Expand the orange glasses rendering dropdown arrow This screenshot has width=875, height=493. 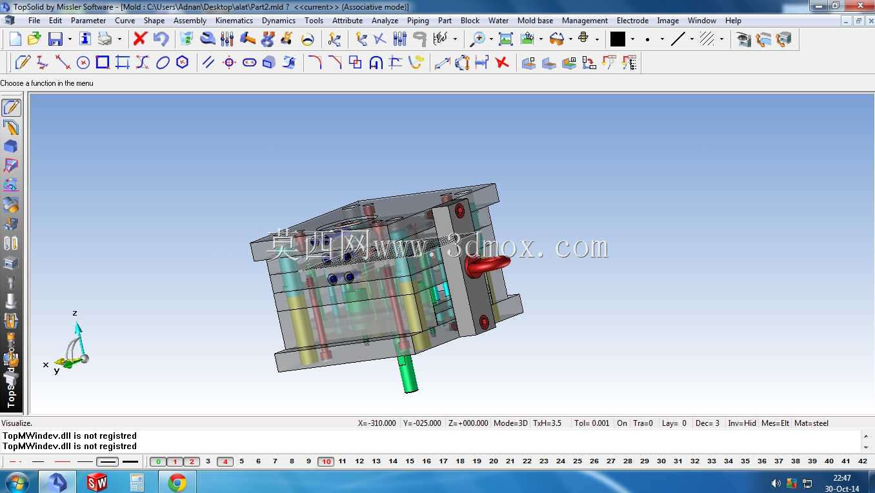(570, 39)
